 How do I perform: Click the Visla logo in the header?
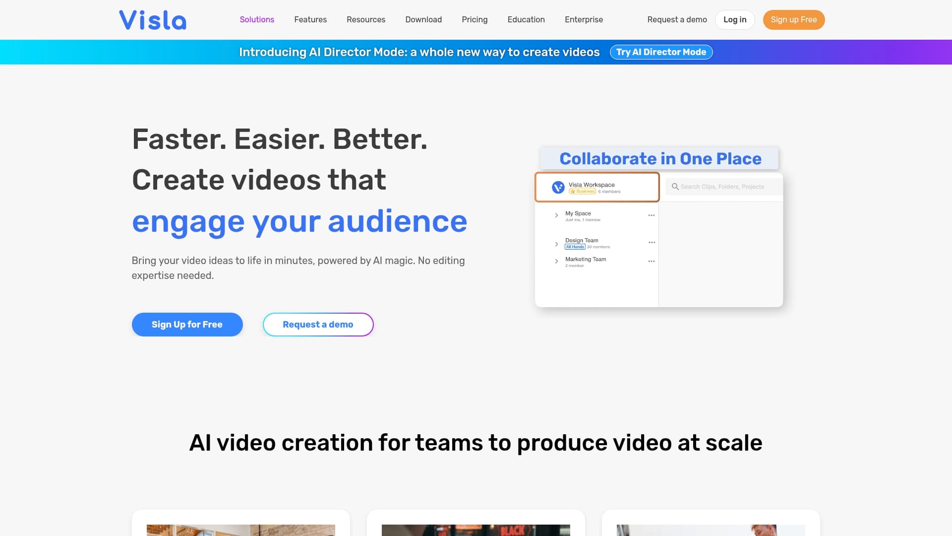pyautogui.click(x=152, y=20)
